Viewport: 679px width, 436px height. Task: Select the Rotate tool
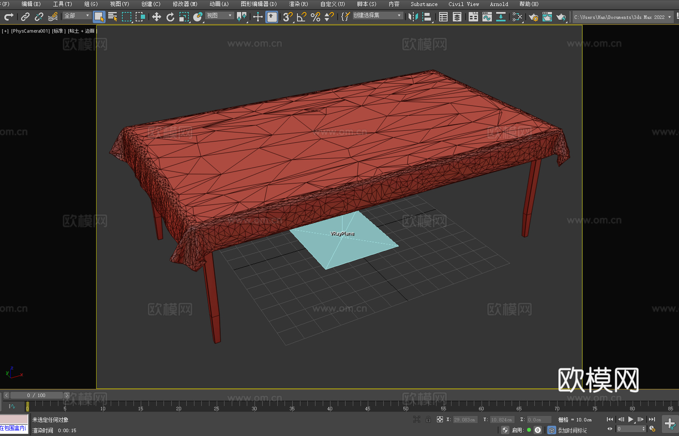tap(170, 17)
